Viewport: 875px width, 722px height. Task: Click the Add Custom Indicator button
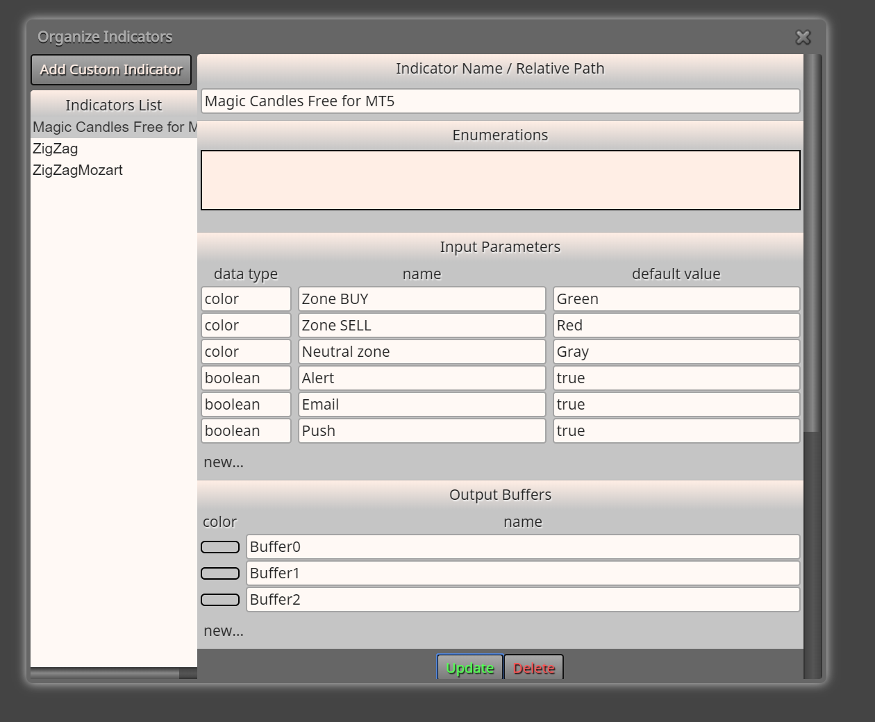[x=111, y=70]
